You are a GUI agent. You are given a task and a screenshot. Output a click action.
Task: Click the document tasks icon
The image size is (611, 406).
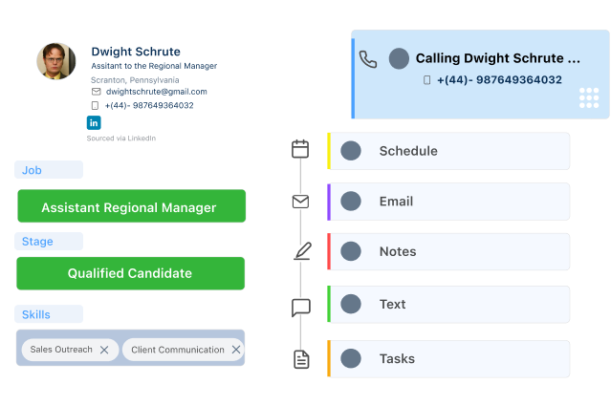300,359
